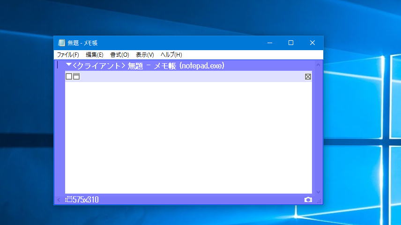The height and width of the screenshot is (225, 401).
Task: Click the crossed-box close icon in preview bar
Action: (308, 76)
